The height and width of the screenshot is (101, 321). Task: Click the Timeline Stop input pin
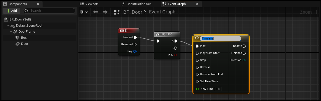197,60
